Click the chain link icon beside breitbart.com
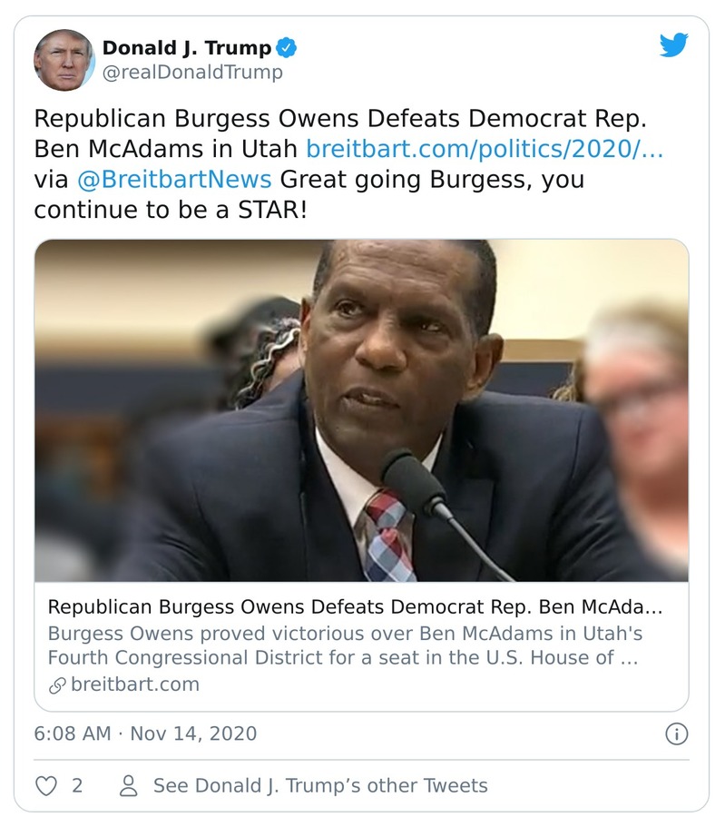Viewport: 725px width, 827px height. (56, 685)
